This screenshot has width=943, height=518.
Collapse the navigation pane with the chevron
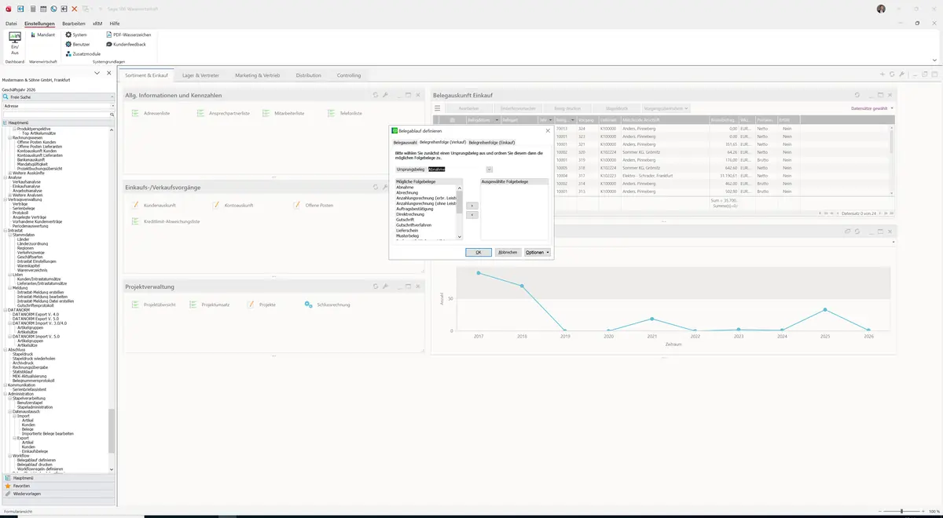(97, 73)
